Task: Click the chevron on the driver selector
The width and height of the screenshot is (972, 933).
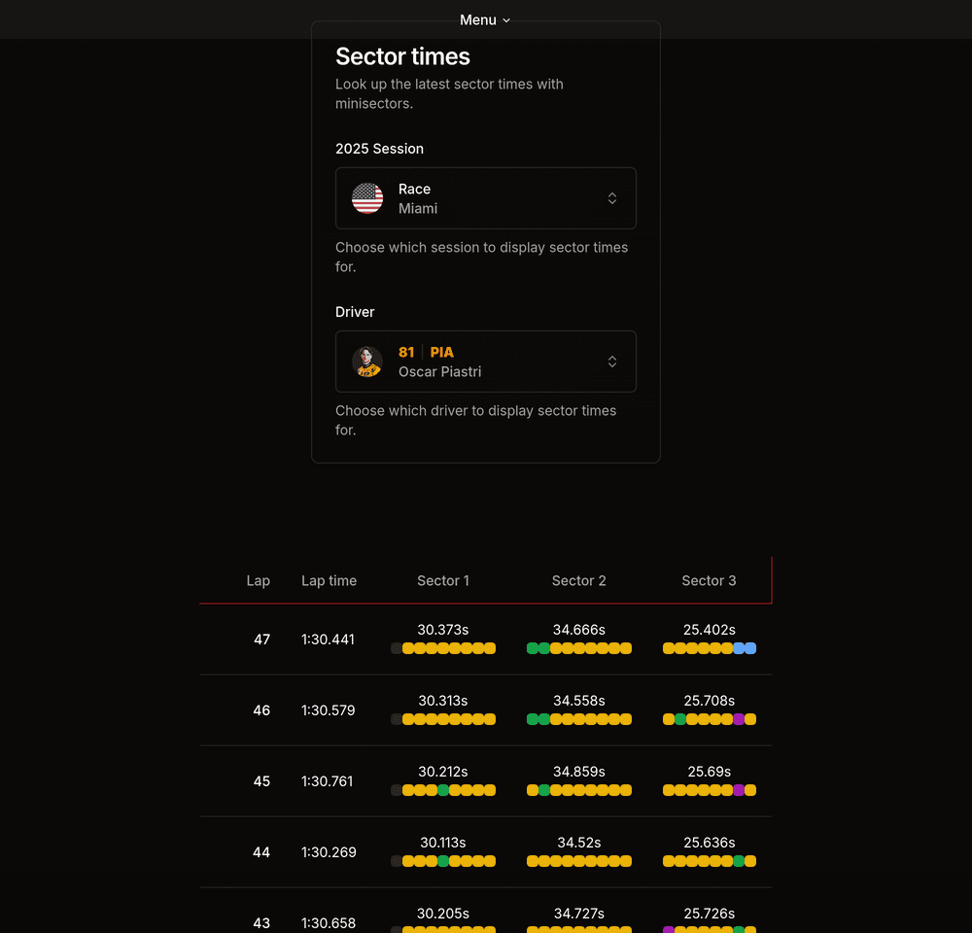Action: (x=612, y=362)
